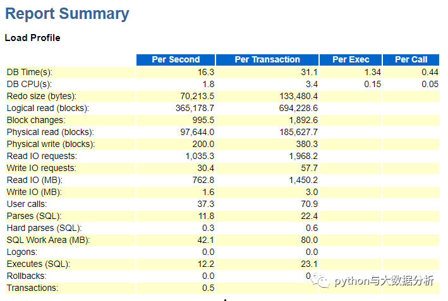
Task: Click the Report Summary heading
Action: pyautogui.click(x=67, y=15)
